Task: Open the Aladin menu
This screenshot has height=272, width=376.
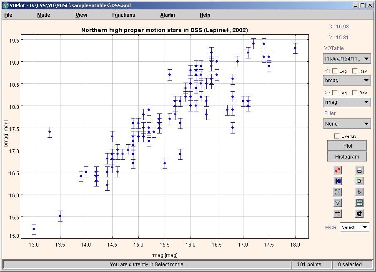Action: [x=168, y=15]
